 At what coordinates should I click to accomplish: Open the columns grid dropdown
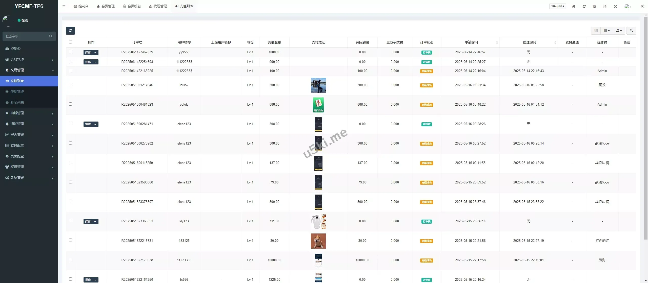pos(607,31)
